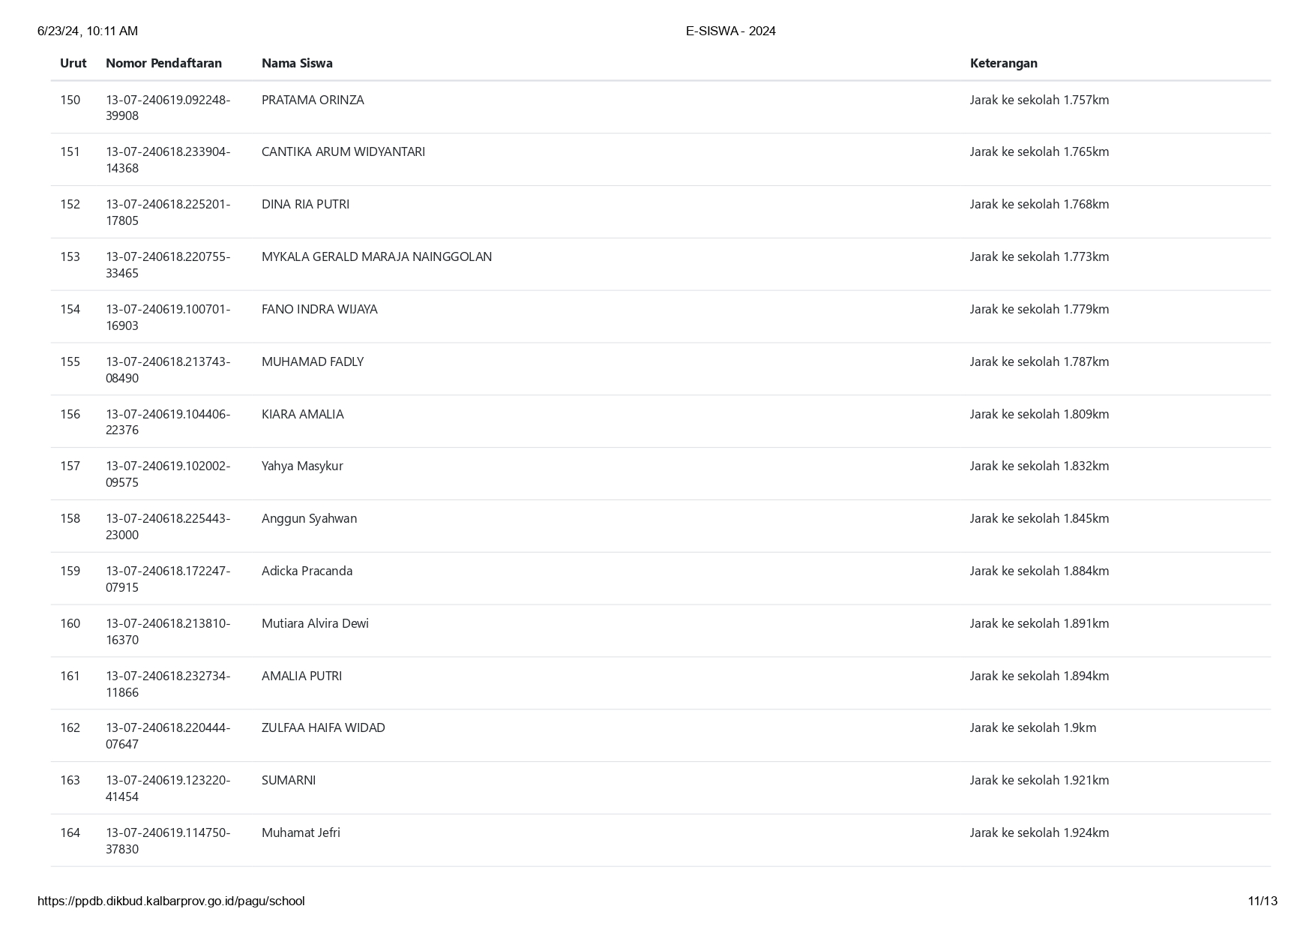This screenshot has width=1315, height=930.
Task: Select the name Adicka Pracanda
Action: point(307,571)
